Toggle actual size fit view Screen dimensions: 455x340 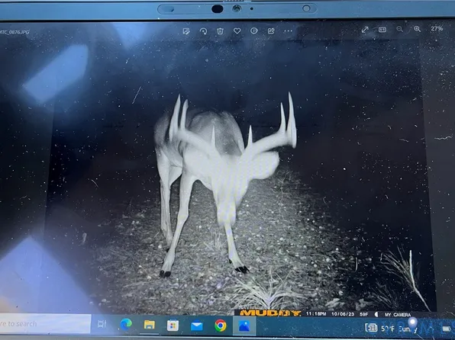click(382, 29)
